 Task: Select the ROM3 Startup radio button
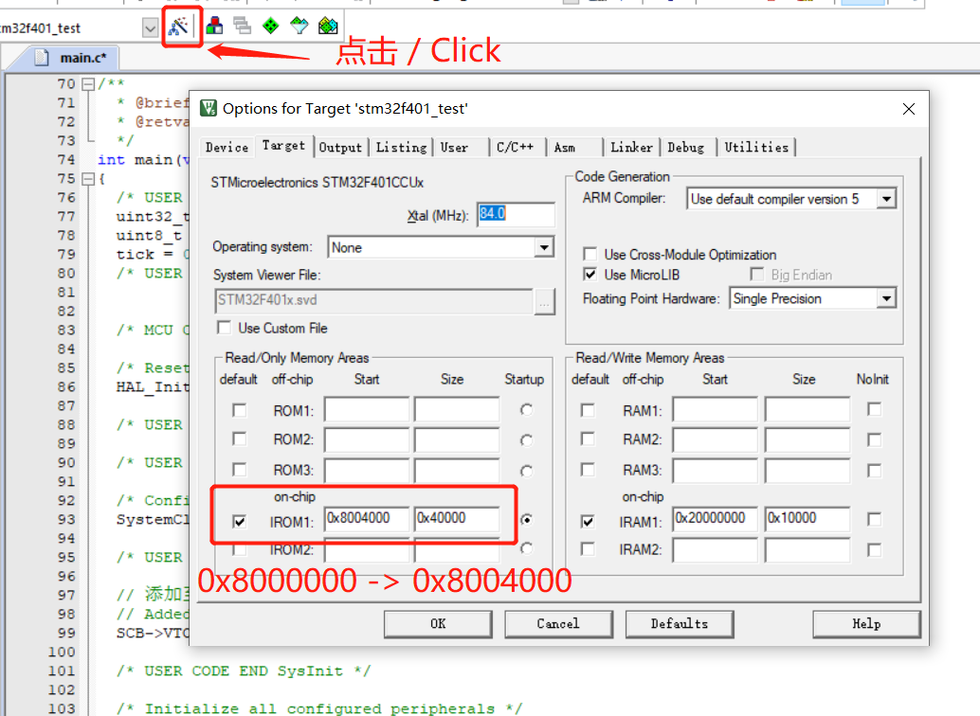point(527,471)
